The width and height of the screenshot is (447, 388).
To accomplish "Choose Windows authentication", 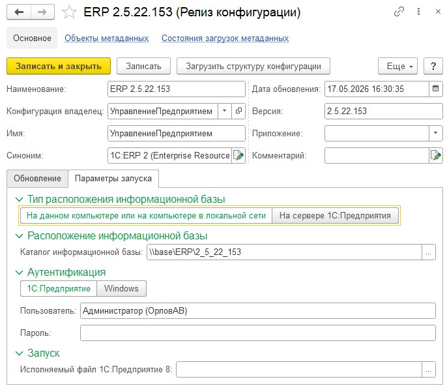I will (121, 288).
